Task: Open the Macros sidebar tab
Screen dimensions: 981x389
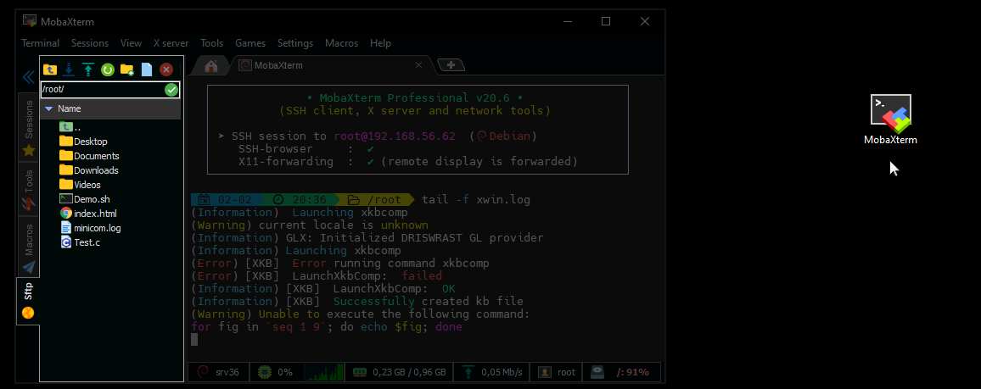Action: (29, 247)
